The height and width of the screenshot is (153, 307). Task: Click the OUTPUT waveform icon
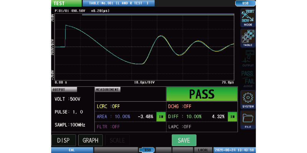pos(248,59)
